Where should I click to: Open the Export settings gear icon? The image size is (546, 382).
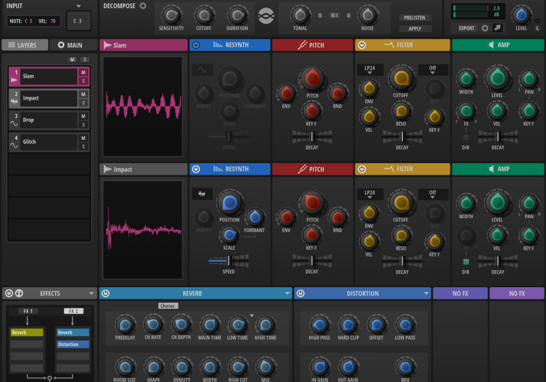pos(485,28)
